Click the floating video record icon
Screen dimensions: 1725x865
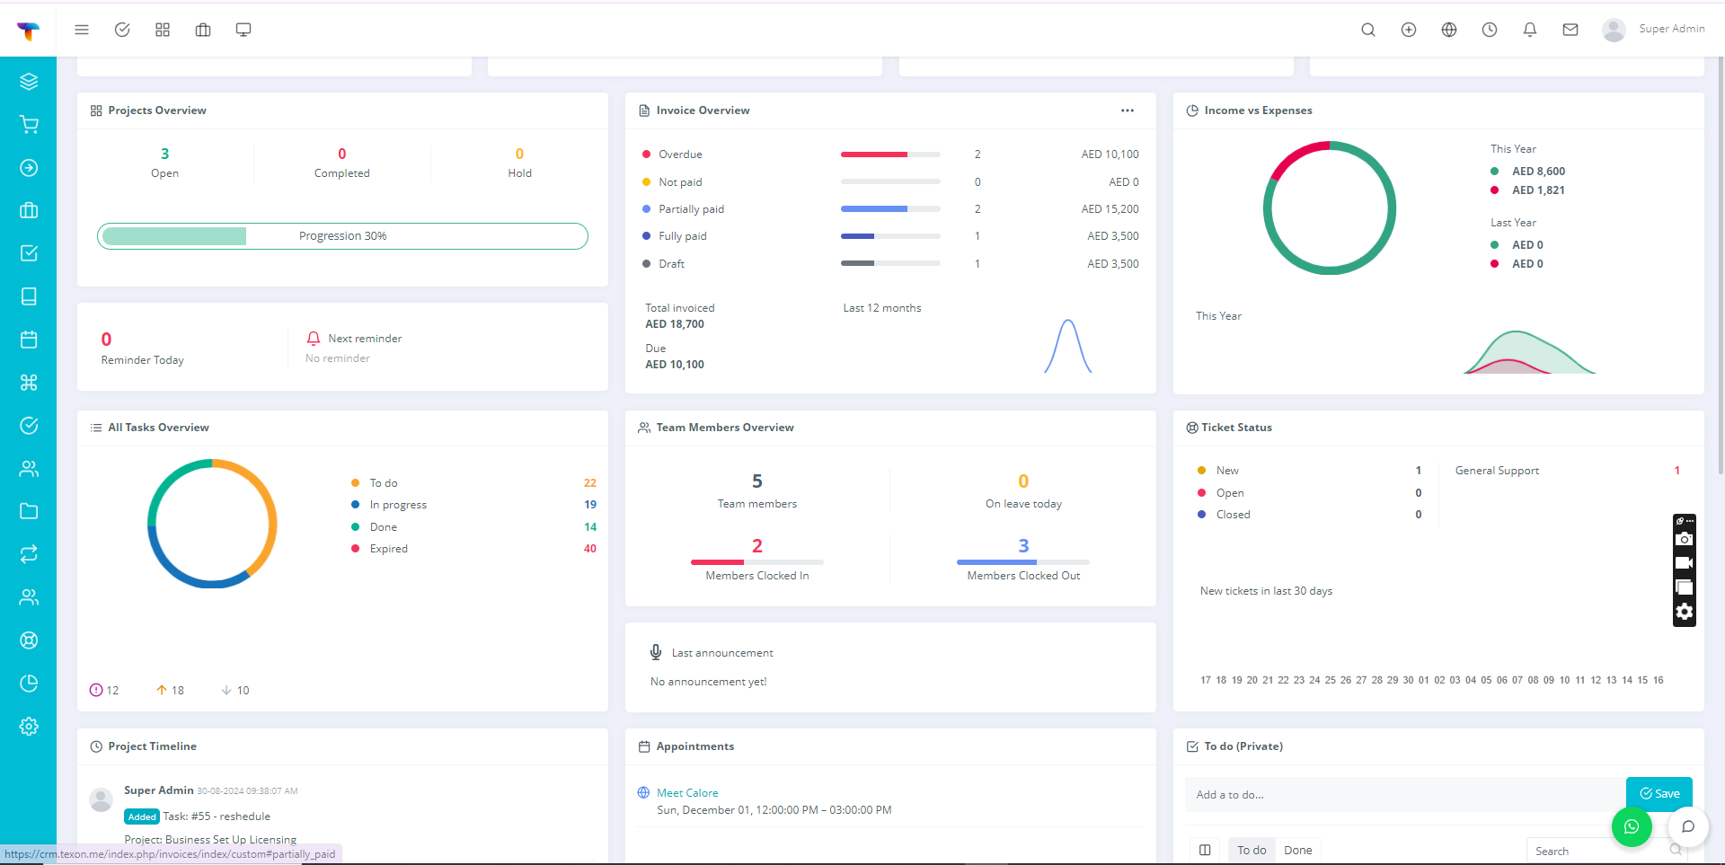coord(1685,563)
